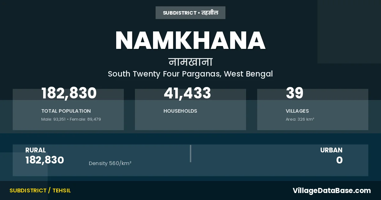Select the Hindi name नामखाना
Viewport: 381px width, 200px height.
pyautogui.click(x=190, y=62)
